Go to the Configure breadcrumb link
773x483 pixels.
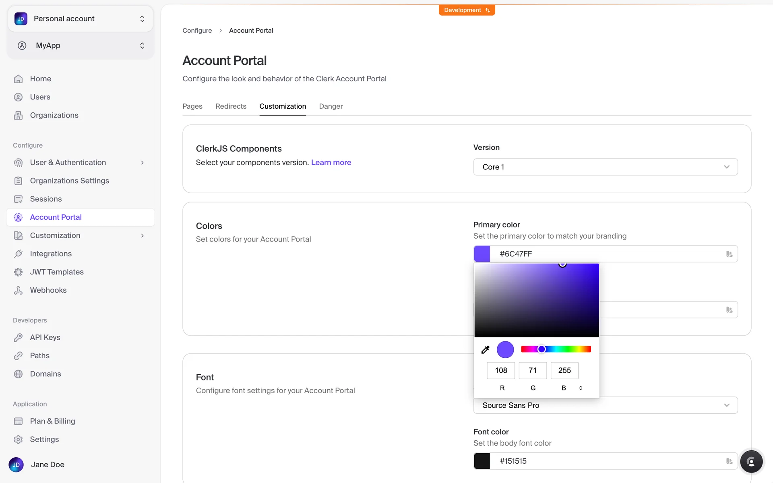(x=197, y=31)
